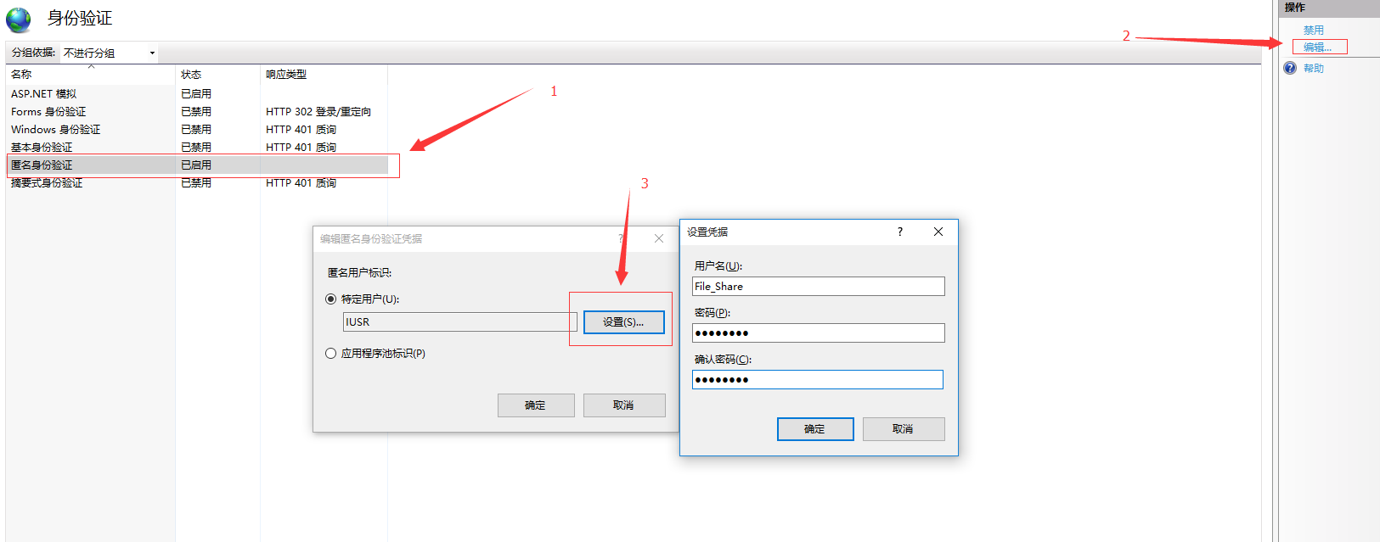This screenshot has height=542, width=1380.
Task: Select the 基本身份验证 row
Action: (x=197, y=148)
